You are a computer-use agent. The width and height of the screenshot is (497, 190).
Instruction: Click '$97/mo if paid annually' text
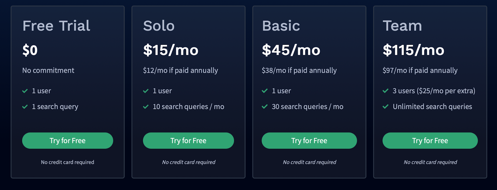[x=420, y=71]
